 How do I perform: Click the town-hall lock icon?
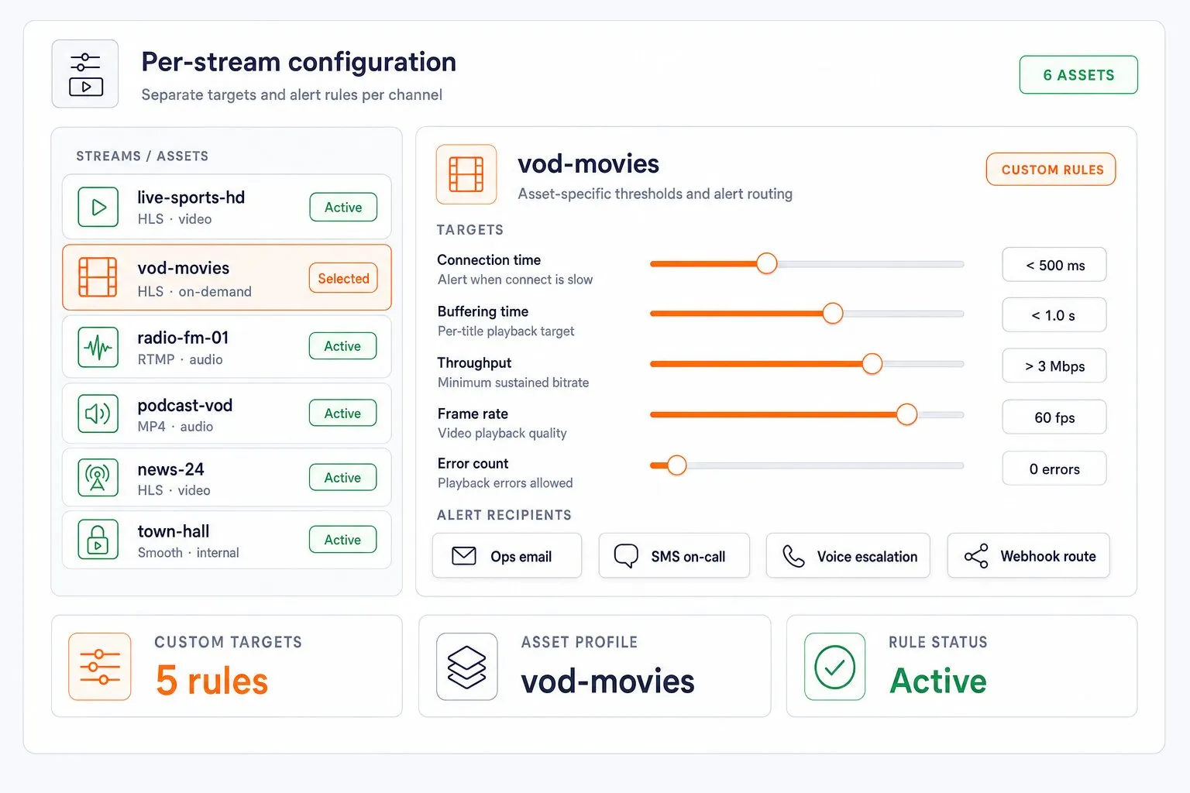98,540
